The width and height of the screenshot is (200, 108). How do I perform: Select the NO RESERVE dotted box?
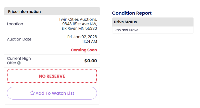(x=52, y=76)
